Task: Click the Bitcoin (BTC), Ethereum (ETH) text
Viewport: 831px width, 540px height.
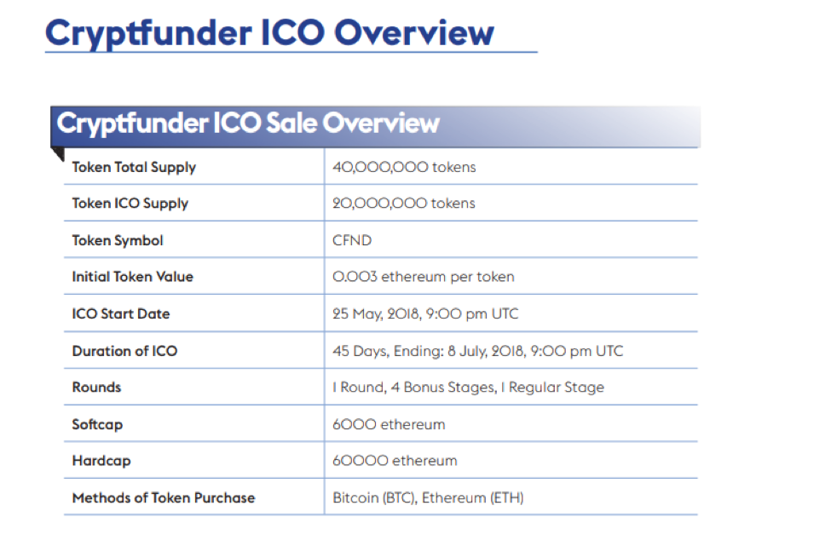Action: tap(428, 498)
